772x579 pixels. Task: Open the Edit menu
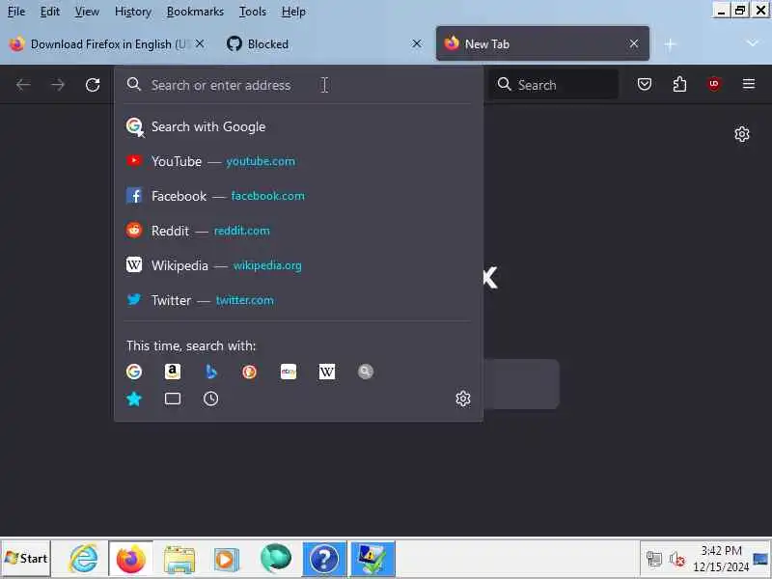click(x=50, y=12)
